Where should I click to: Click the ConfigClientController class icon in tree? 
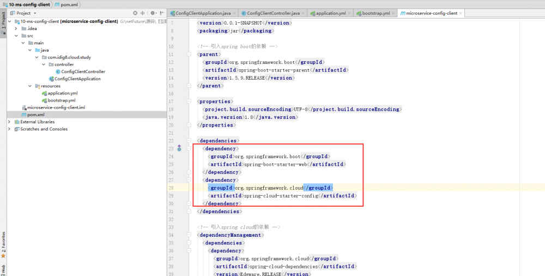[58, 71]
